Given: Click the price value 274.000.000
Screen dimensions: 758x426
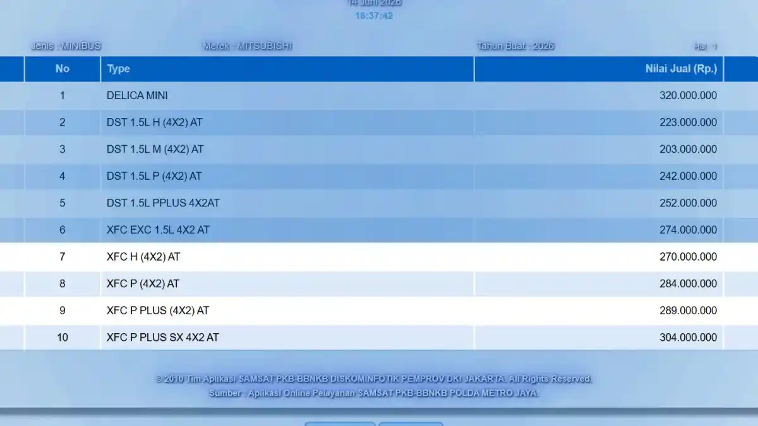Looking at the screenshot, I should (x=688, y=230).
